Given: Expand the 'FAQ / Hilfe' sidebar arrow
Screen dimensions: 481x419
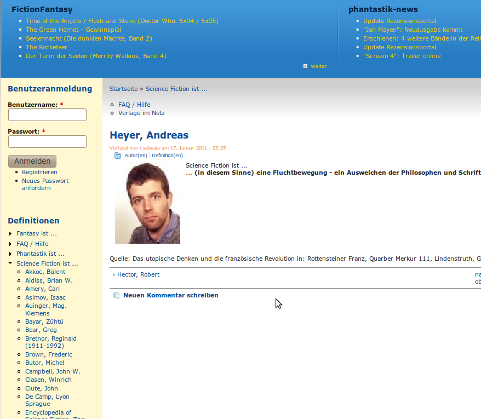Looking at the screenshot, I should (10, 244).
